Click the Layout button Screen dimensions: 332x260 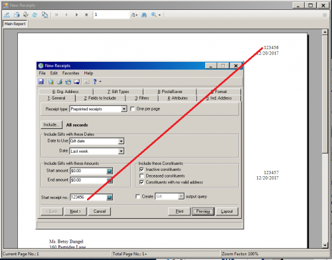click(227, 211)
